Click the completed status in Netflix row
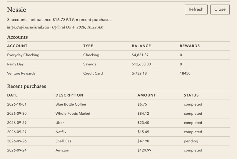237x159 pixels. 193,132
